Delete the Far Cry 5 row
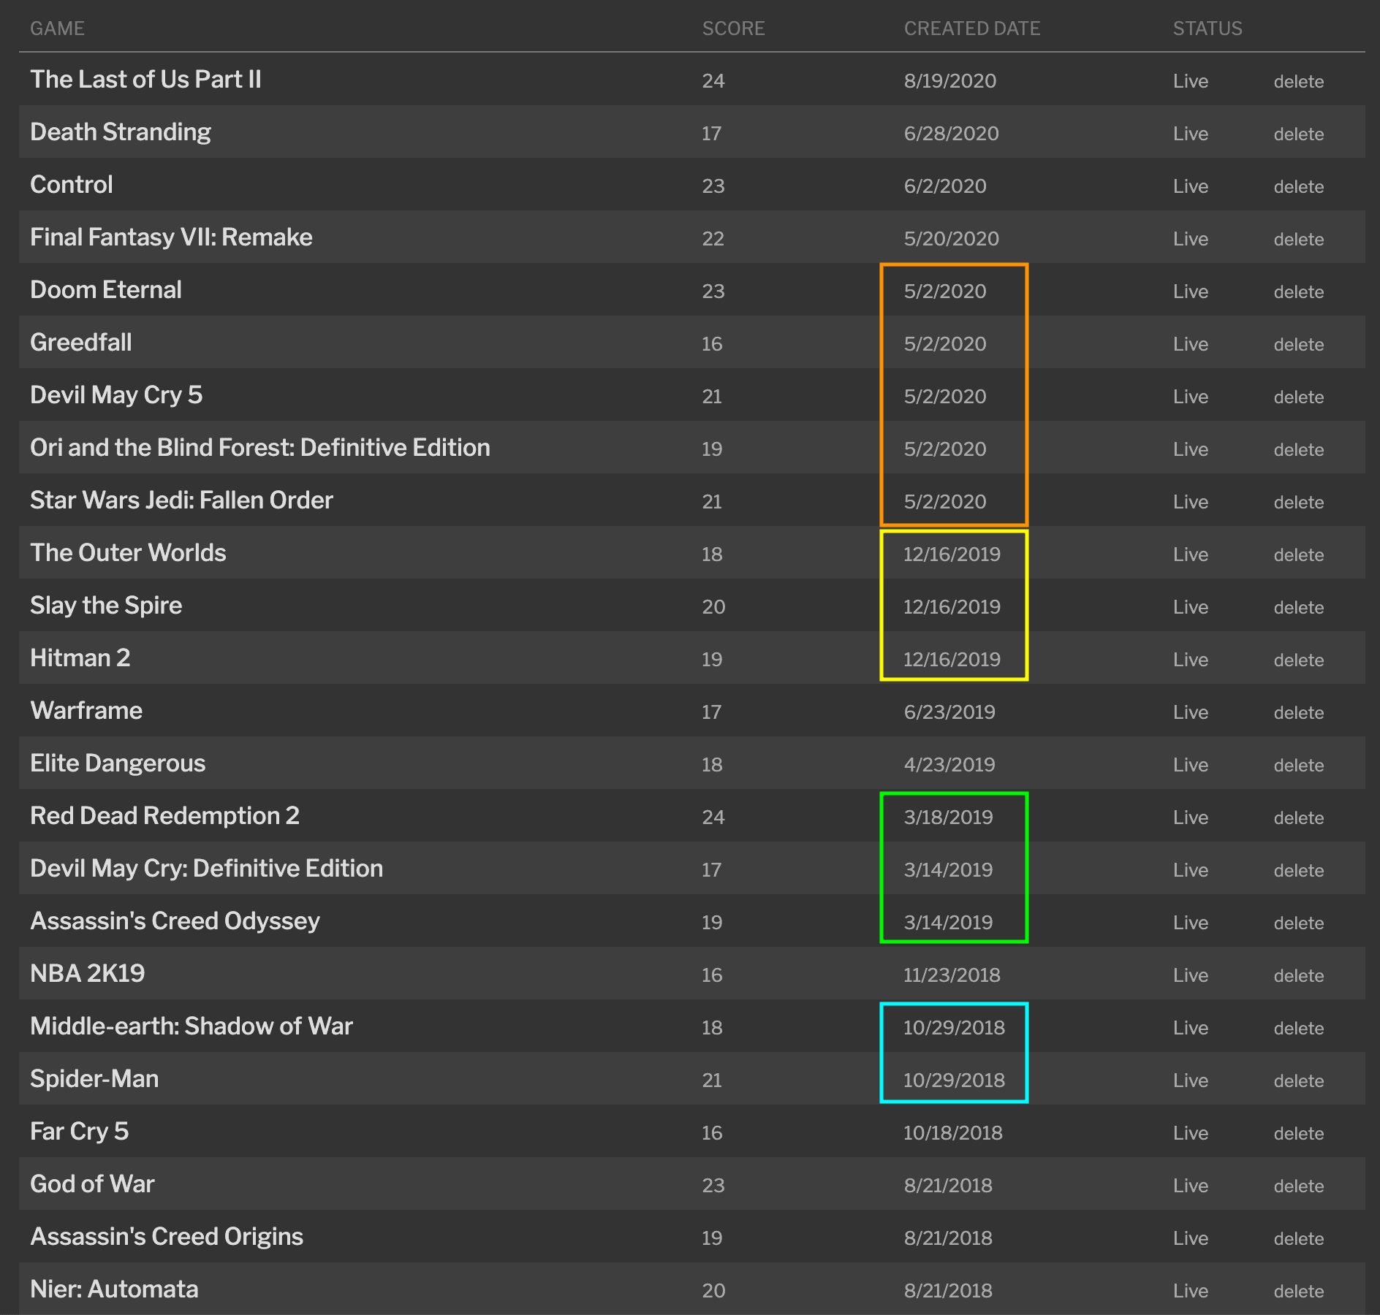1380x1315 pixels. pyautogui.click(x=1299, y=1133)
